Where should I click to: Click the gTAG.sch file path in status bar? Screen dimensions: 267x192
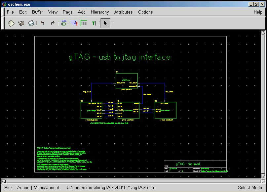(x=110, y=188)
